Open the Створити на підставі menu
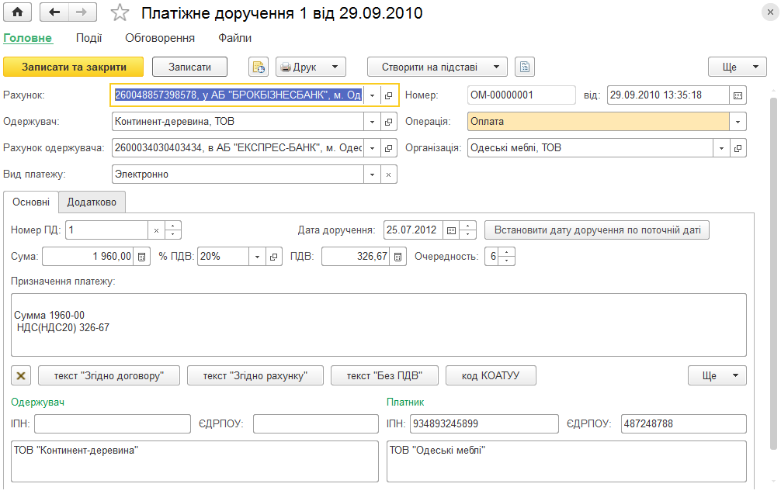Screen dimensions: 781x494 [x=437, y=67]
